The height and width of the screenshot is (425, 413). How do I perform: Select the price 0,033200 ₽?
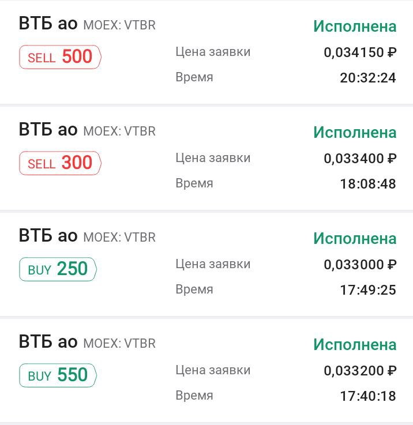click(x=360, y=371)
